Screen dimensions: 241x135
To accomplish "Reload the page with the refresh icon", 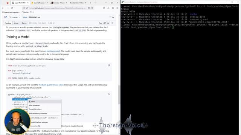I will 12,8.
